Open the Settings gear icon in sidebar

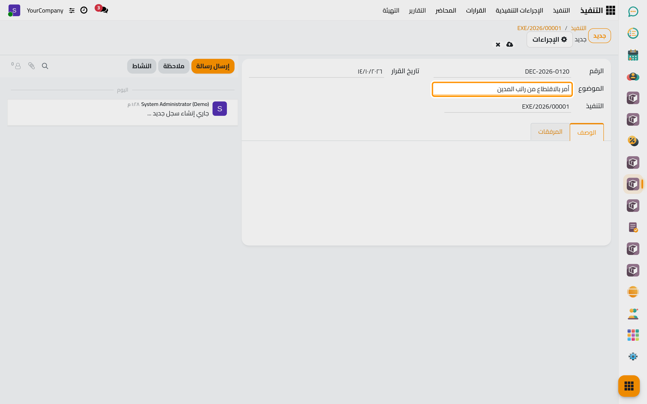633,357
